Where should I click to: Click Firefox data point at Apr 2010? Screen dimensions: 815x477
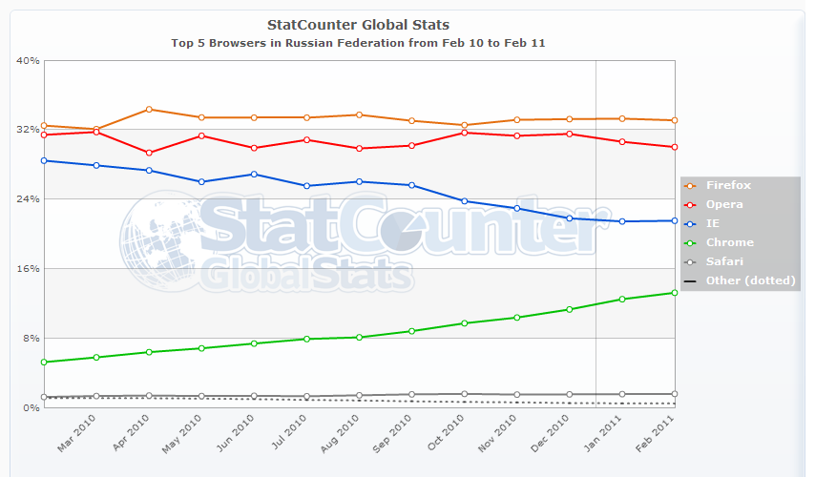149,109
